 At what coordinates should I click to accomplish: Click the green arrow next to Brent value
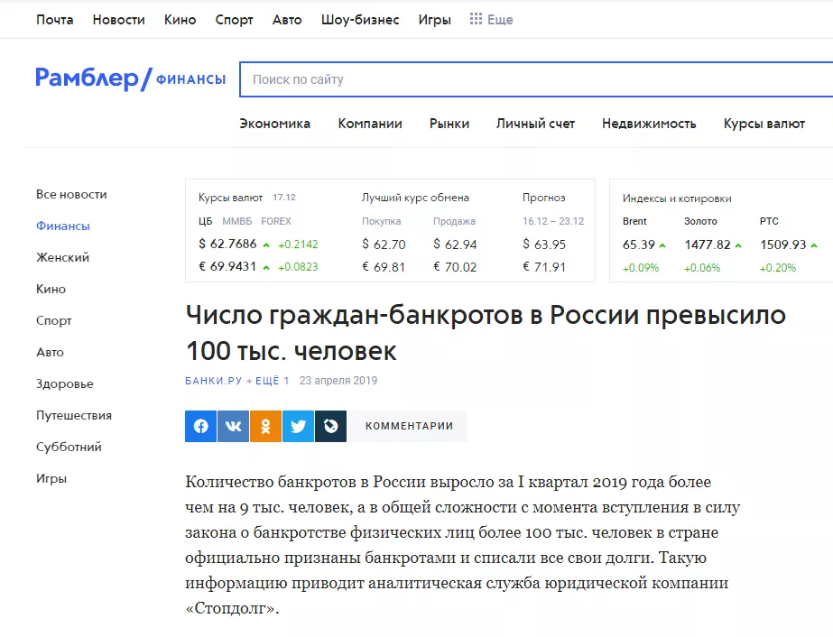coord(662,245)
